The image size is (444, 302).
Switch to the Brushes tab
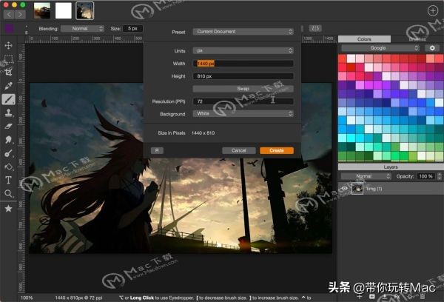coord(417,39)
